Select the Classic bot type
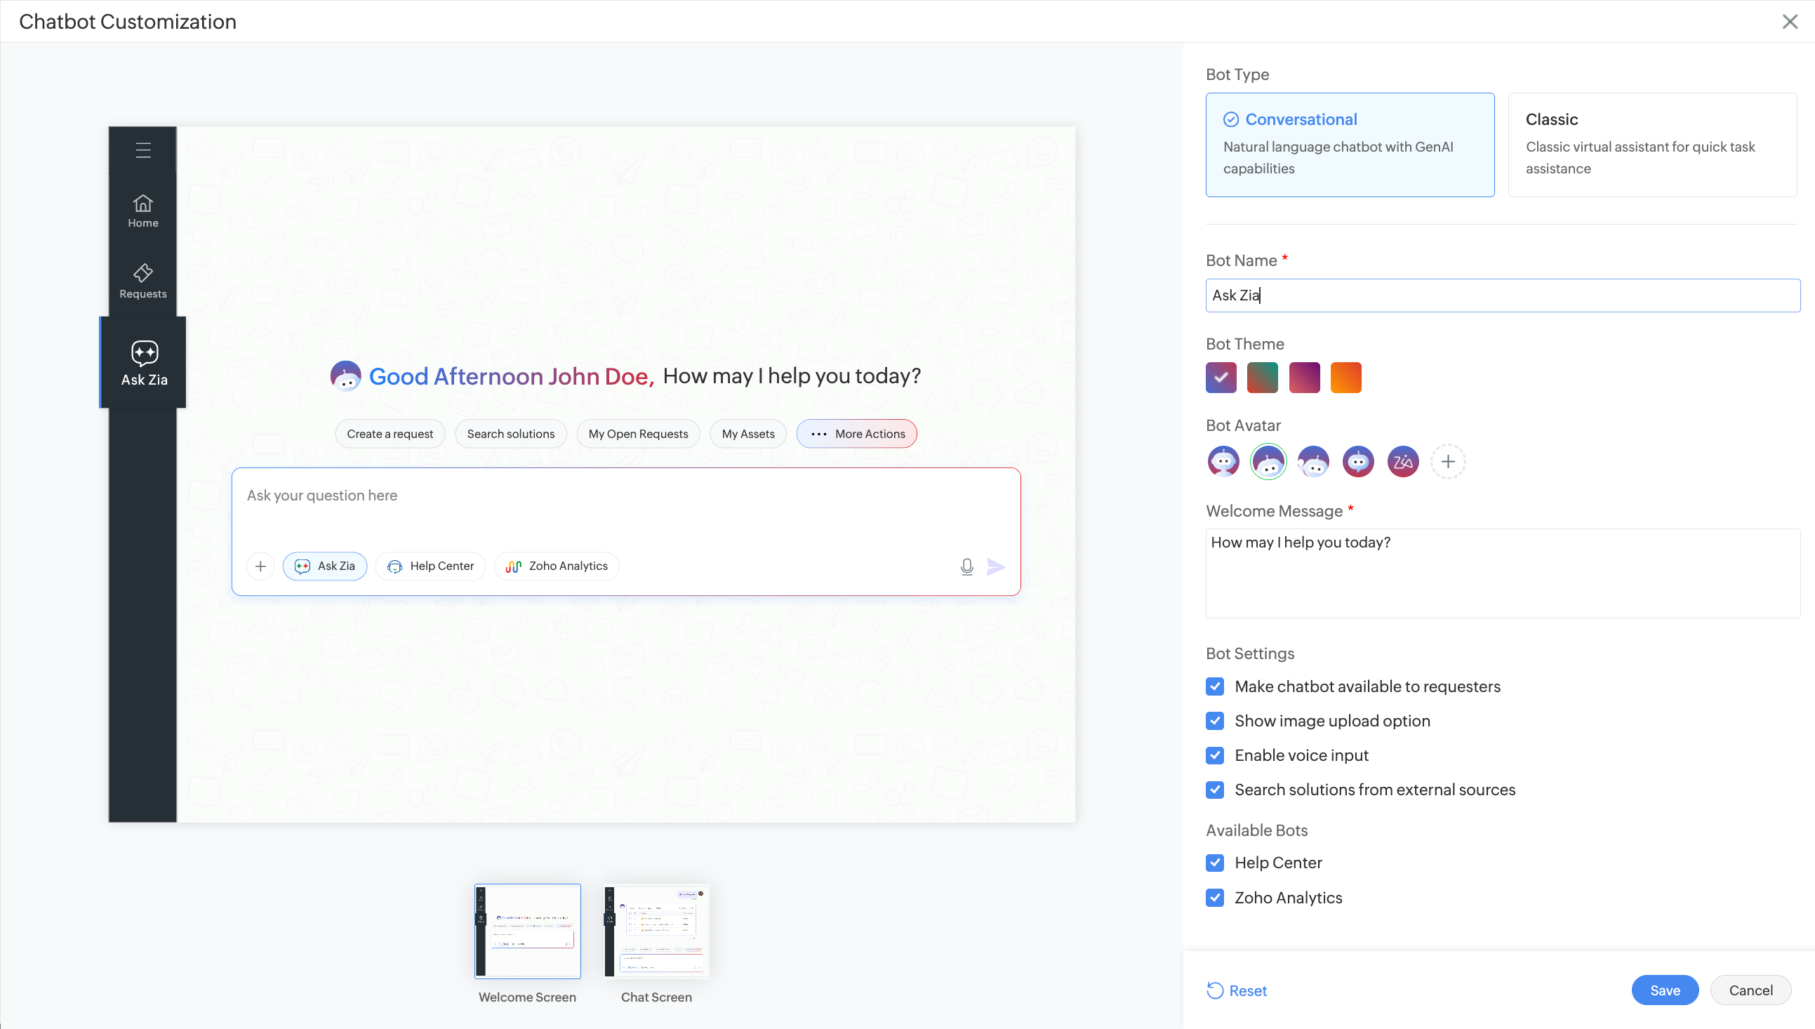This screenshot has width=1815, height=1029. 1651,144
